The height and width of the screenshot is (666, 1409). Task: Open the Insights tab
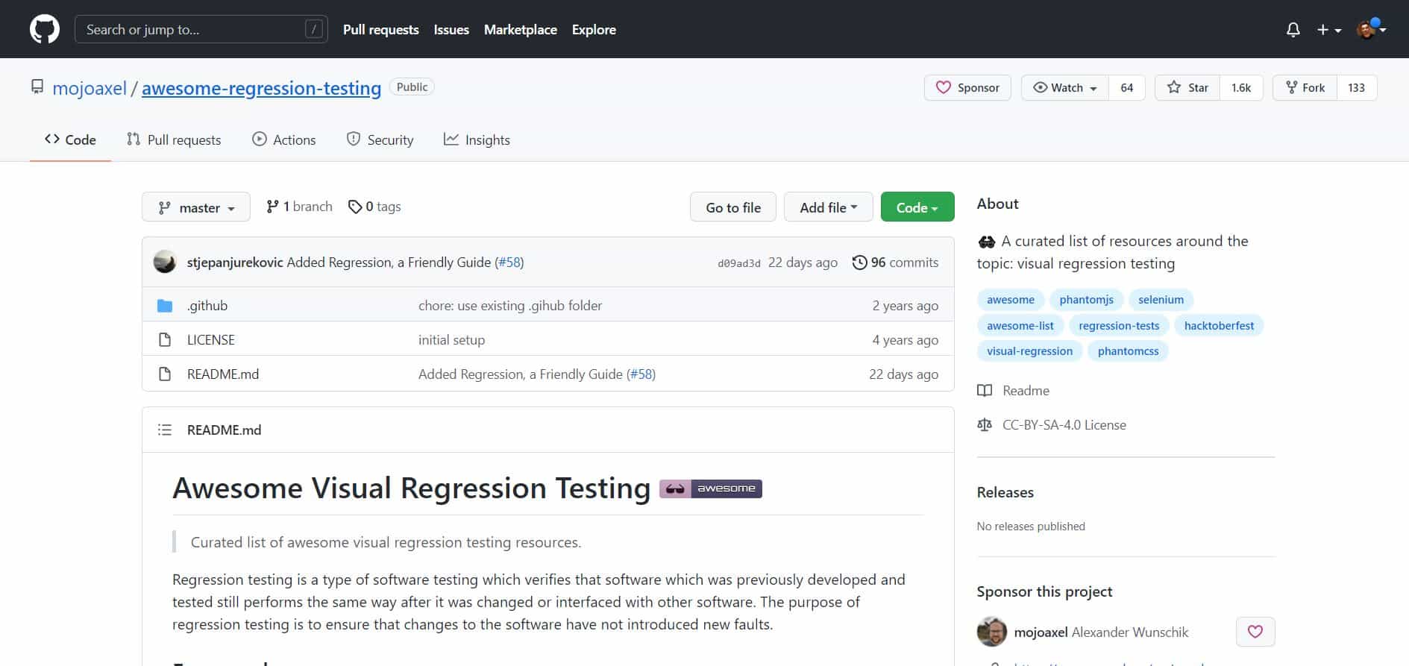tap(477, 139)
